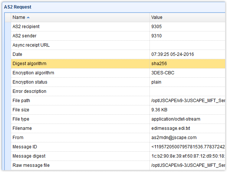Click the Raw message file row
Screen dimensions: 227x172
coord(31,165)
